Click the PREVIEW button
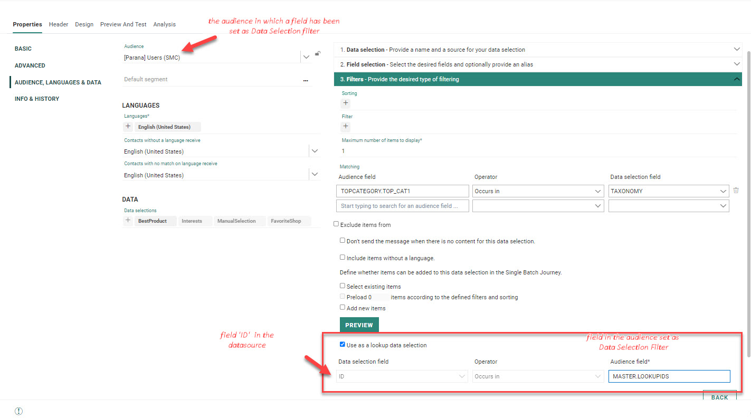Viewport: 751px width, 418px height. [x=359, y=325]
